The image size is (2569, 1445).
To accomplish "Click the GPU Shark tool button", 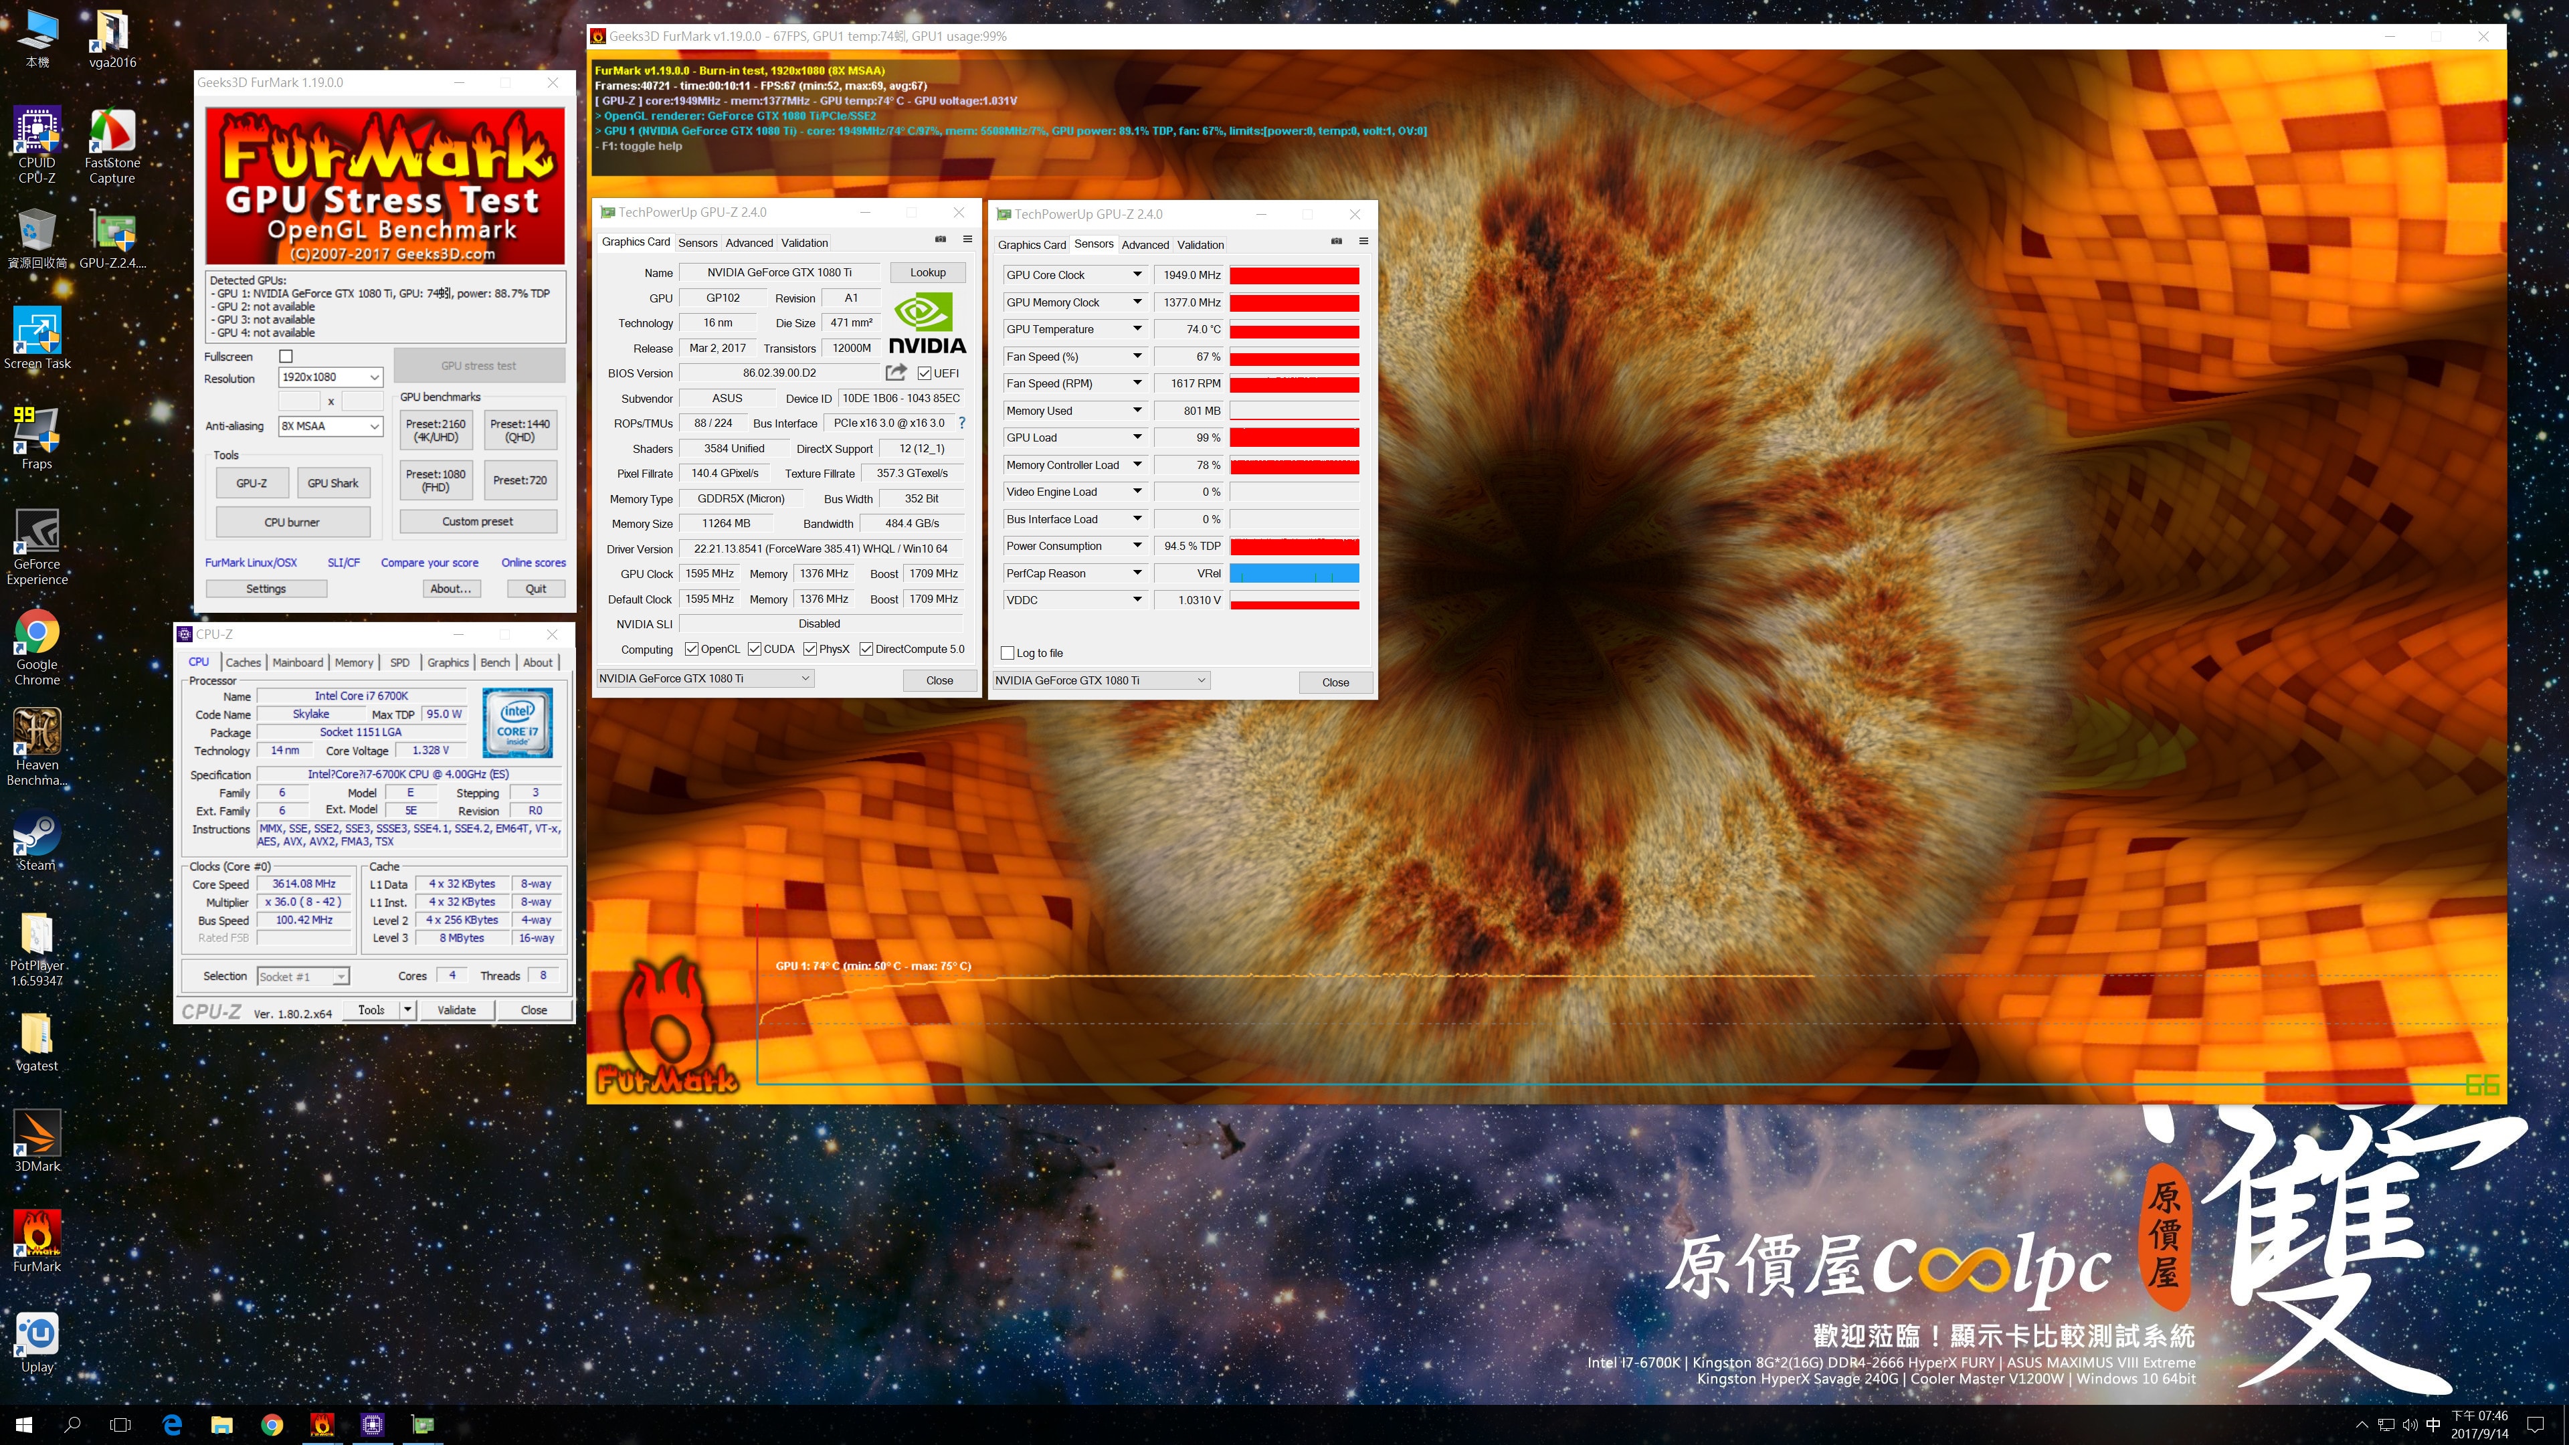I will 333,482.
